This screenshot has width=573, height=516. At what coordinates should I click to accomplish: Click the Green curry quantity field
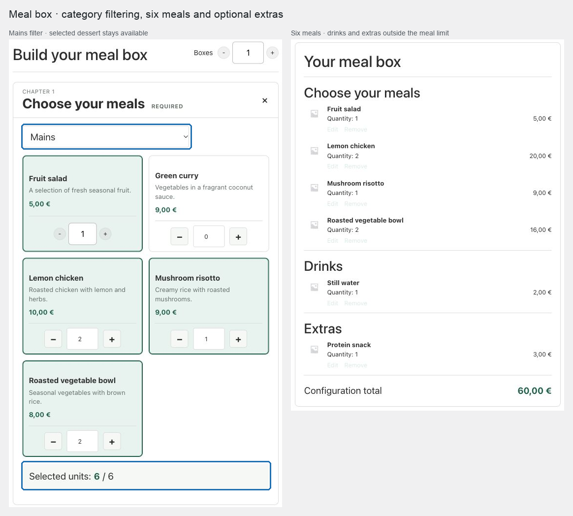209,236
